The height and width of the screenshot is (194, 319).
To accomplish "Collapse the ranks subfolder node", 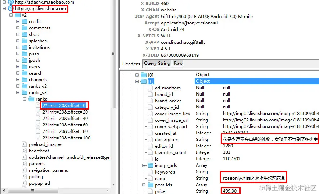I will (x=24, y=99).
